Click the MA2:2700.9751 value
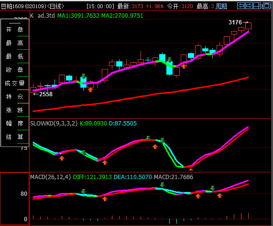This screenshot has width=273, height=226. click(122, 16)
